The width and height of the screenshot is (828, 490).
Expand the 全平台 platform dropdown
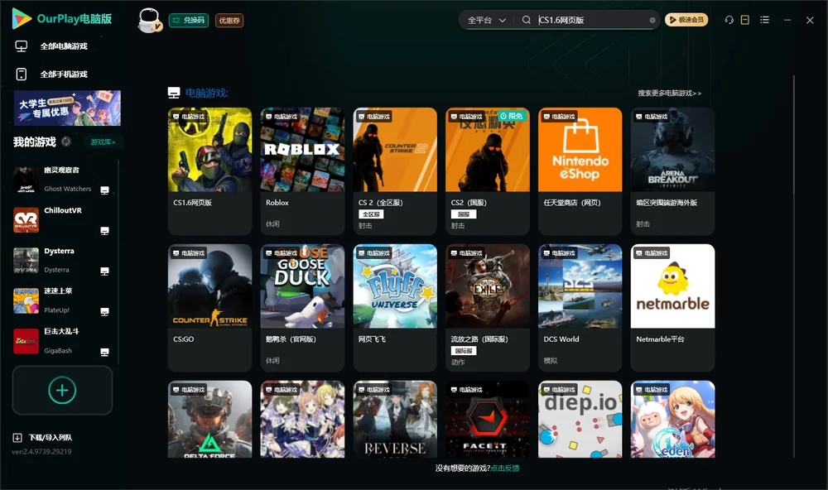click(x=486, y=20)
